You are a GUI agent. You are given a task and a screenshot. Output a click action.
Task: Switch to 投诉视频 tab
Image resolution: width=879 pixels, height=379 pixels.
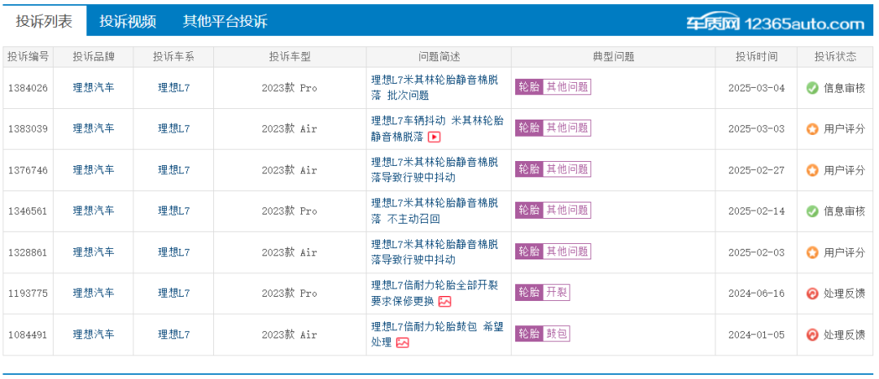[128, 21]
